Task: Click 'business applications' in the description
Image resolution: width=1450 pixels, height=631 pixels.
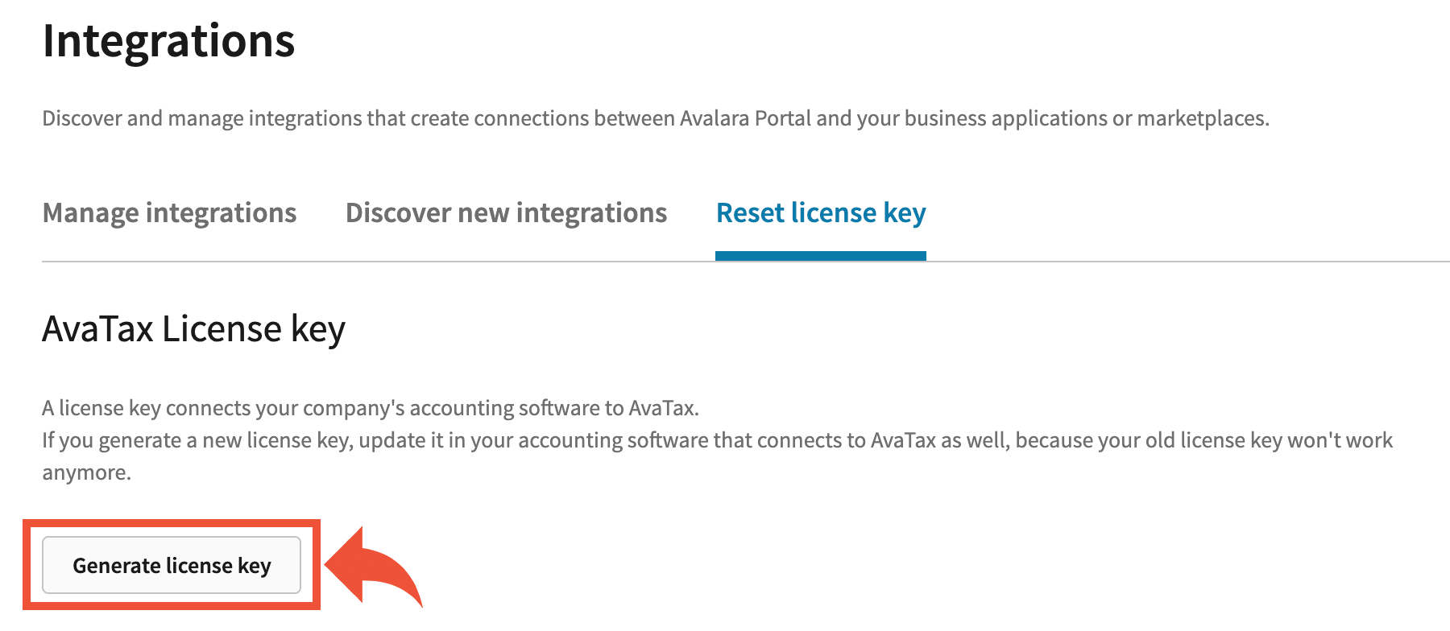Action: tap(1006, 119)
